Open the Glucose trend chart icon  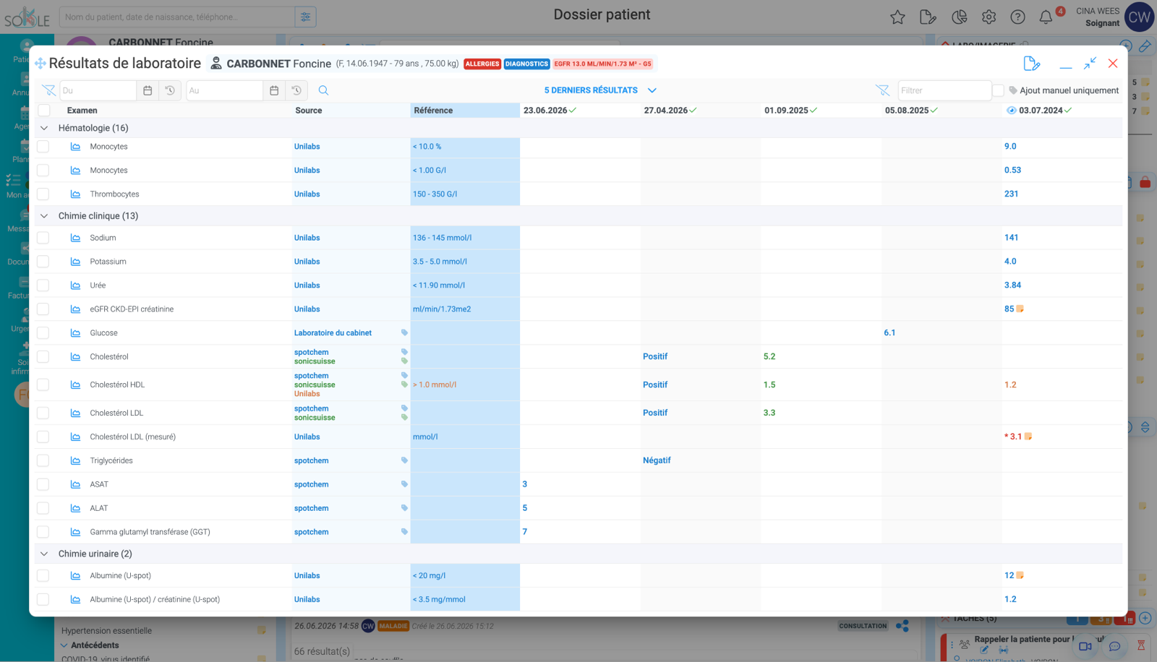pyautogui.click(x=75, y=333)
